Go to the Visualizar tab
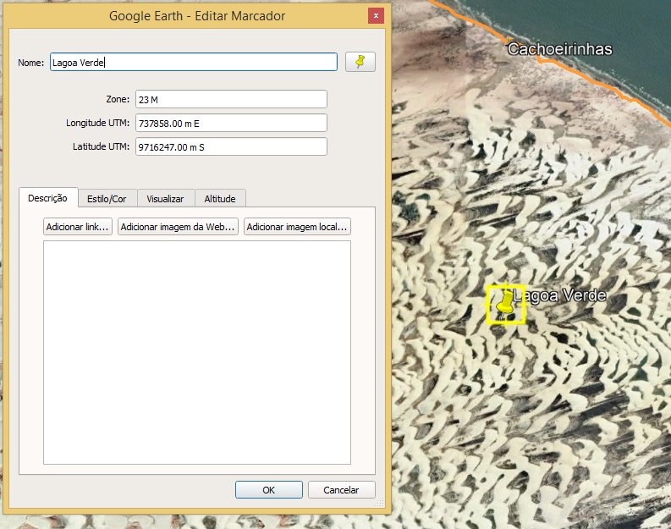Screen dimensions: 671x529 [165, 199]
